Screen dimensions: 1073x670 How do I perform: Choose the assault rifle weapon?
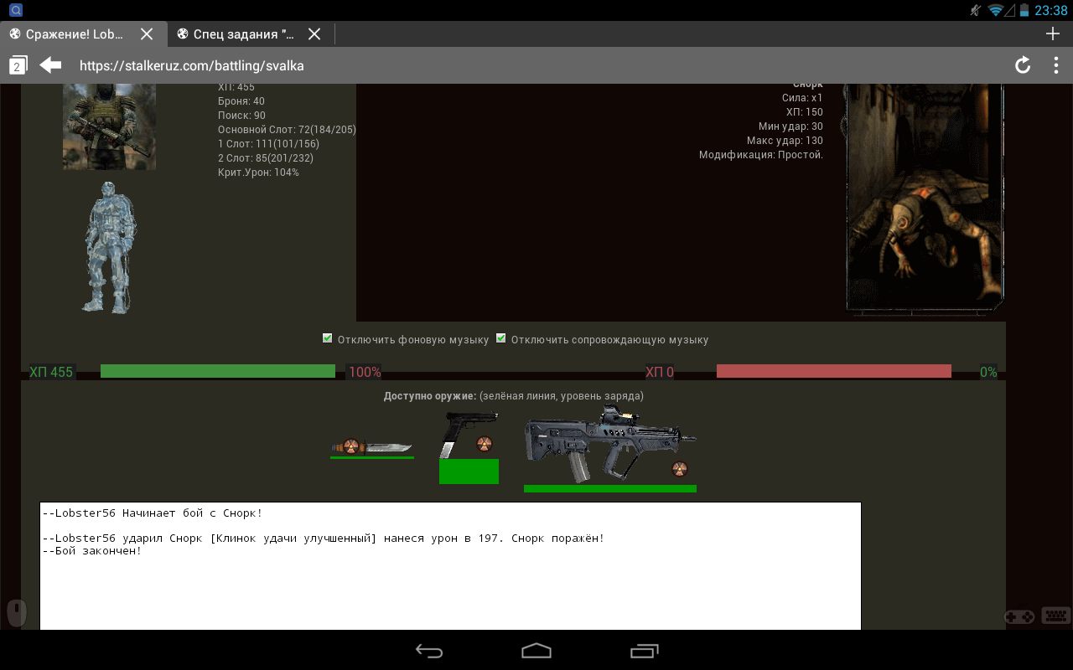[x=609, y=444]
